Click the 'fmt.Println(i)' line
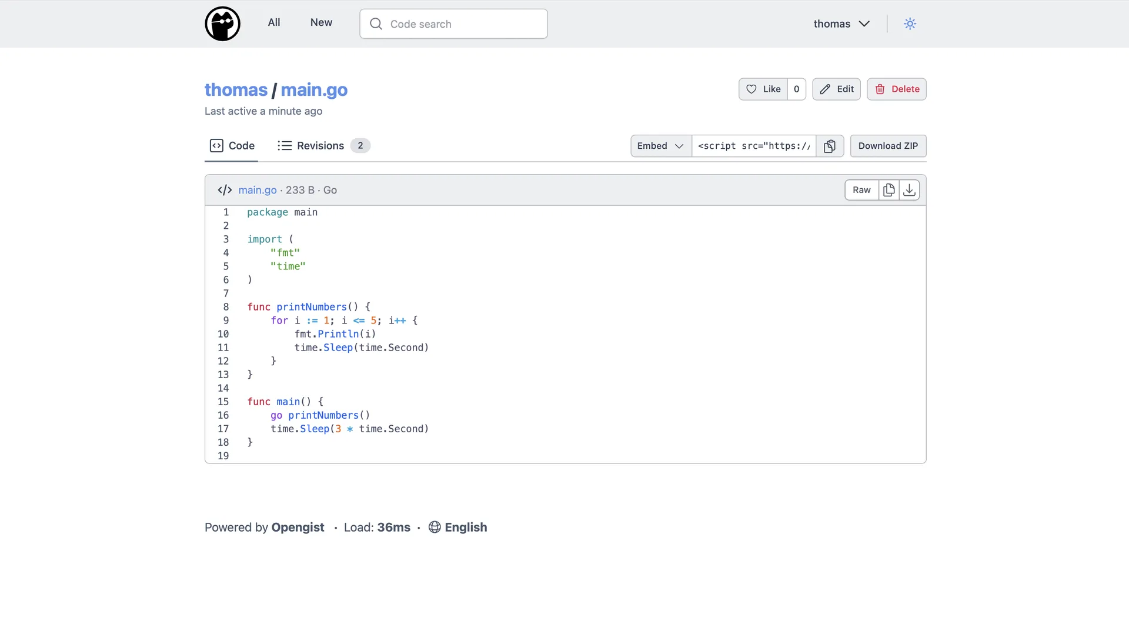Viewport: 1129px width, 624px height. pyautogui.click(x=335, y=334)
